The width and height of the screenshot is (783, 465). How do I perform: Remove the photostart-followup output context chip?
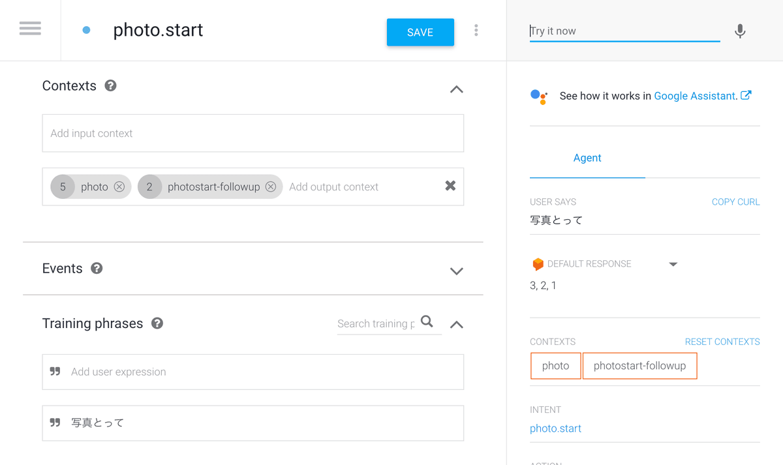coord(271,187)
